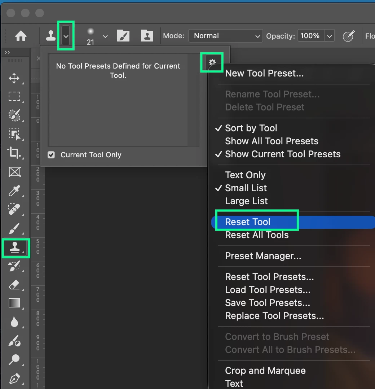
Task: Open the brush preset picker arrow
Action: coord(105,36)
